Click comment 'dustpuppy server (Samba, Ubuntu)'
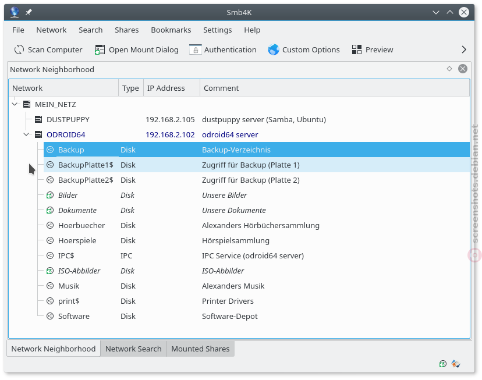 (264, 119)
